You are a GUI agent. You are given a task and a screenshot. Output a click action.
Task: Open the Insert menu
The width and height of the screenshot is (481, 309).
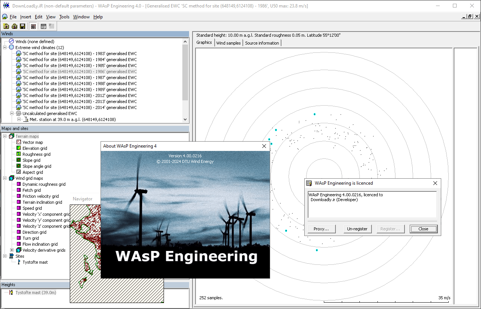click(x=26, y=17)
